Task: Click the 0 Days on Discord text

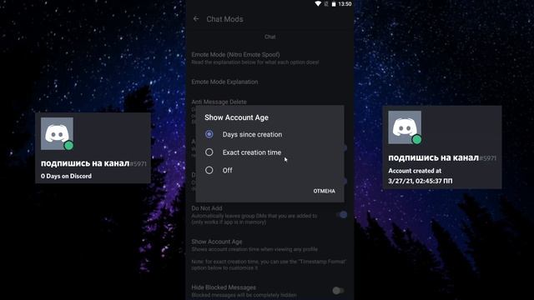Action: [x=66, y=176]
